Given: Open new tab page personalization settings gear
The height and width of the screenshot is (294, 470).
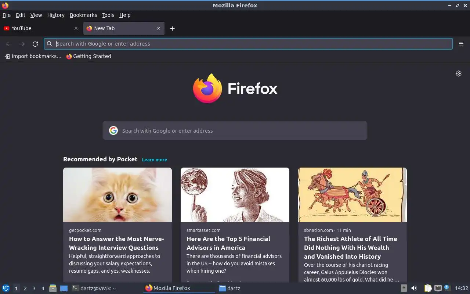Looking at the screenshot, I should (459, 73).
